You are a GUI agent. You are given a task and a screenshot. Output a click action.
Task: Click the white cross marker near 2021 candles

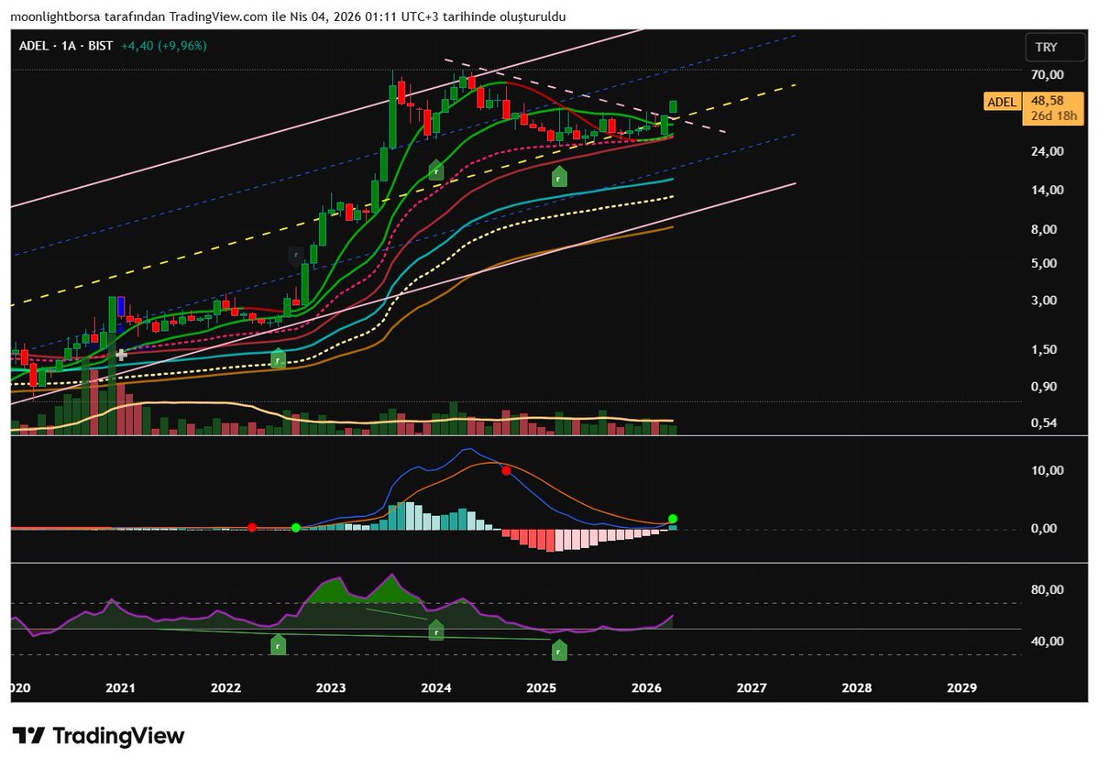pos(121,356)
